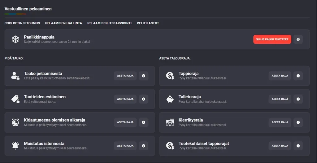Click Aseta raja for Tappioraja
The image size is (317, 163).
[x=280, y=76]
